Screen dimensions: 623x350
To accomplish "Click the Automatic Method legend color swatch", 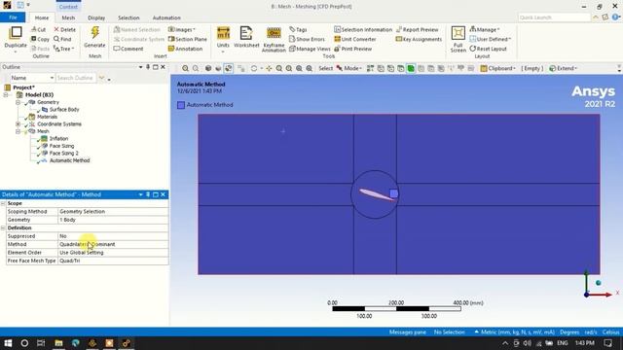I will coord(181,105).
